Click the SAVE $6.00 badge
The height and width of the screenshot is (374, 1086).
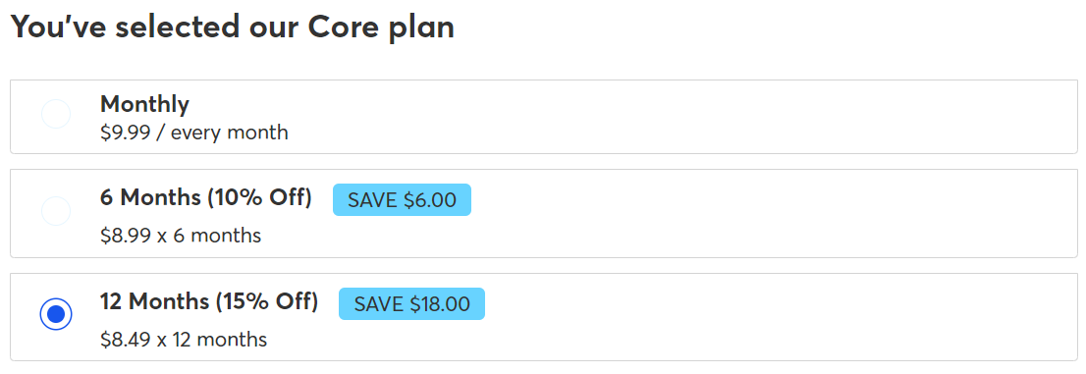[x=402, y=200]
